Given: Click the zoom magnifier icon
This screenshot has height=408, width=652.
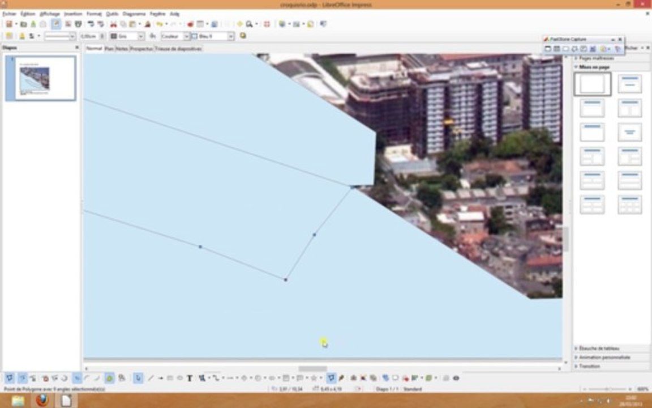Looking at the screenshot, I should pyautogui.click(x=249, y=24).
